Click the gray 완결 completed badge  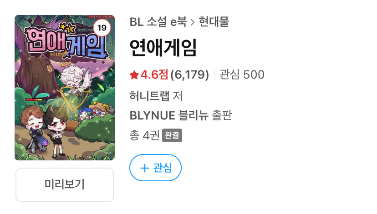click(x=172, y=135)
